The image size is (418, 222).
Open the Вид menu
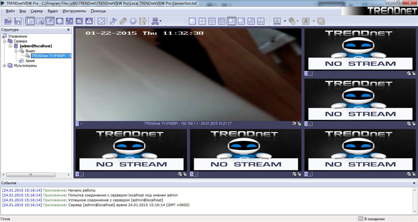tap(23, 11)
